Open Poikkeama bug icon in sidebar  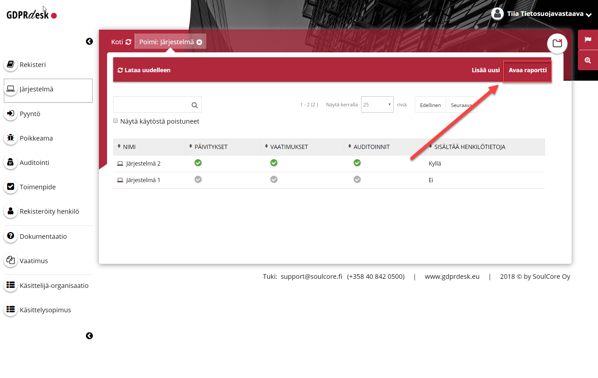11,138
